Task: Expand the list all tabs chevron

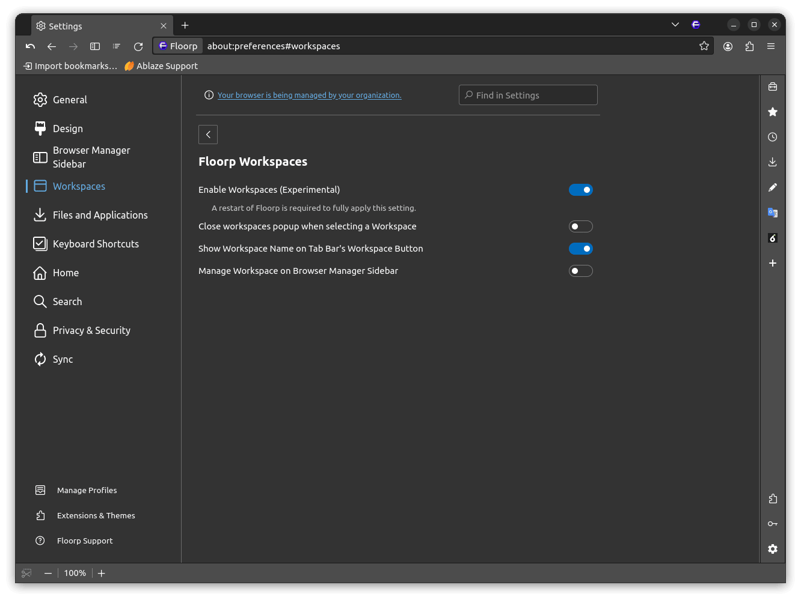Action: coord(675,25)
